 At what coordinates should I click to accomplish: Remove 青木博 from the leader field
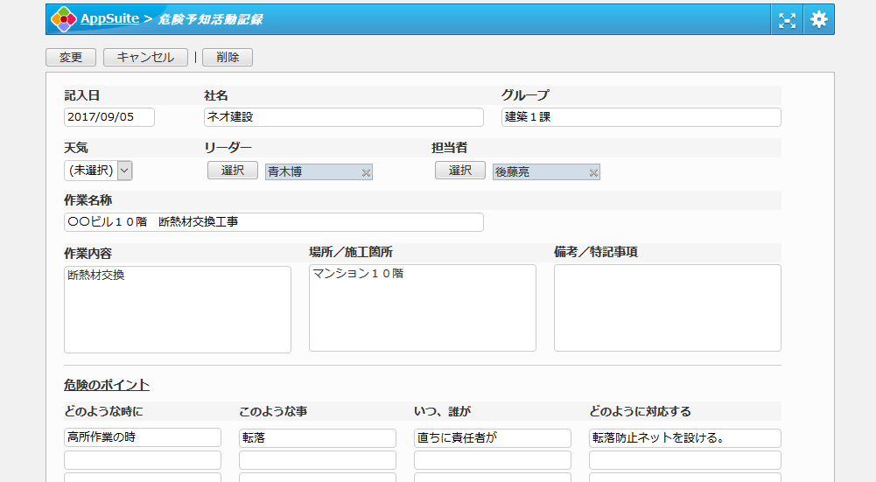click(x=366, y=173)
